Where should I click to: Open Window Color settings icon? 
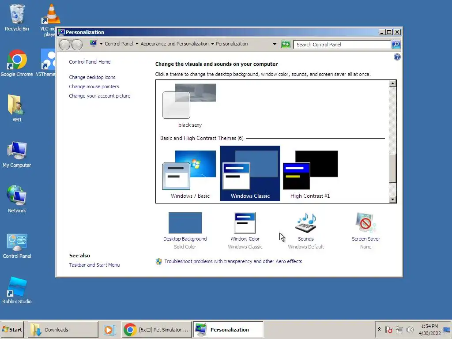click(x=245, y=223)
